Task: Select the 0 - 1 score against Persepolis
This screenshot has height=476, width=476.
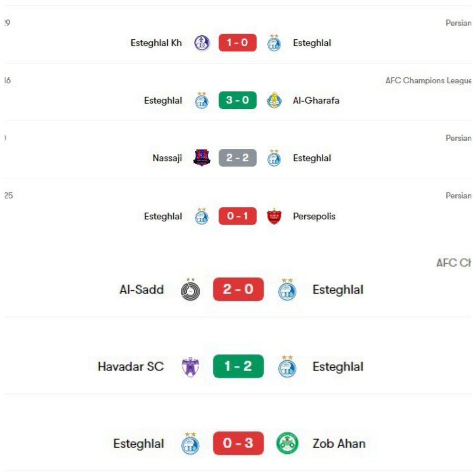Action: click(x=237, y=216)
